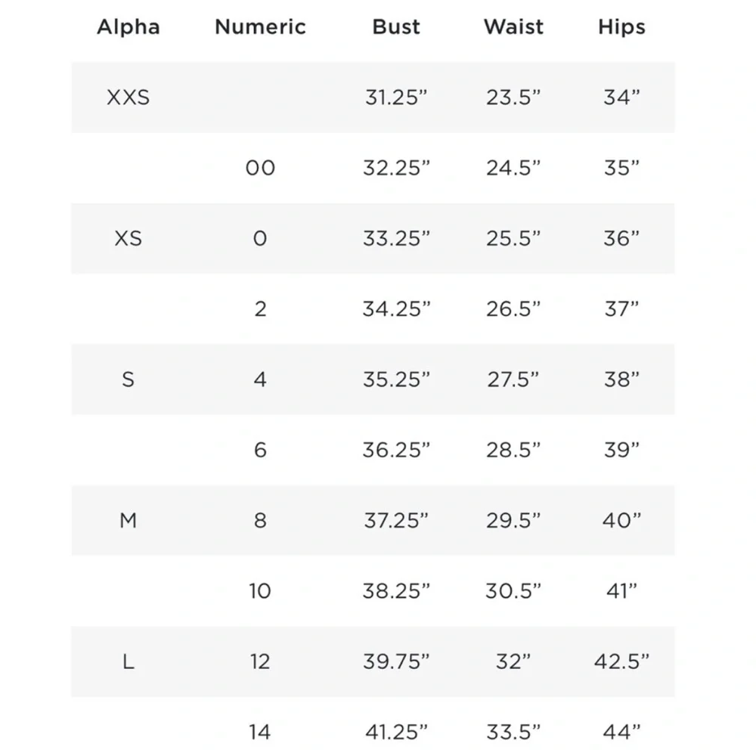Select numeric size 14 cell

pos(260,732)
